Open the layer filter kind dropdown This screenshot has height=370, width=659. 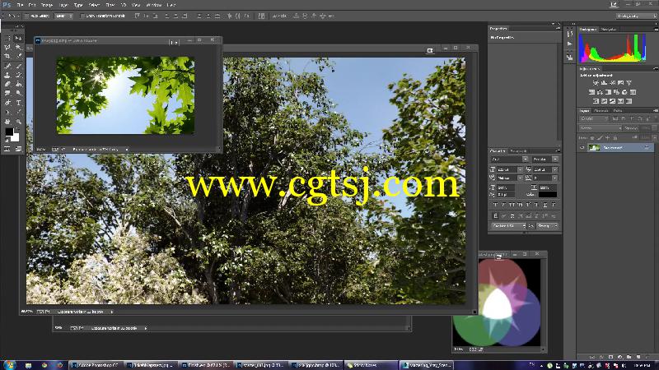[x=594, y=118]
